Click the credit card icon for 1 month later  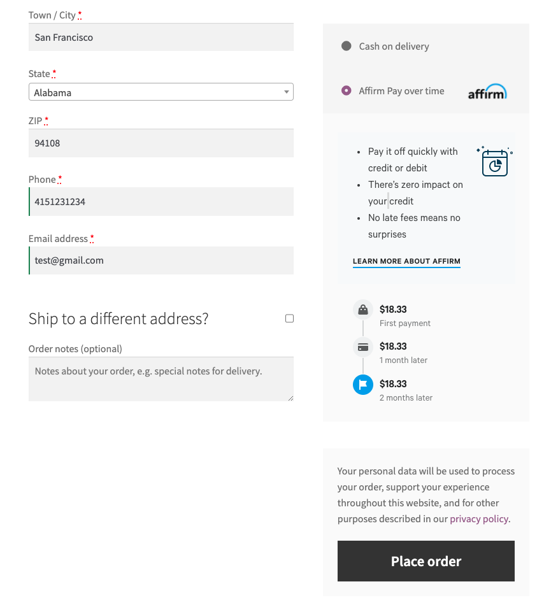[362, 346]
